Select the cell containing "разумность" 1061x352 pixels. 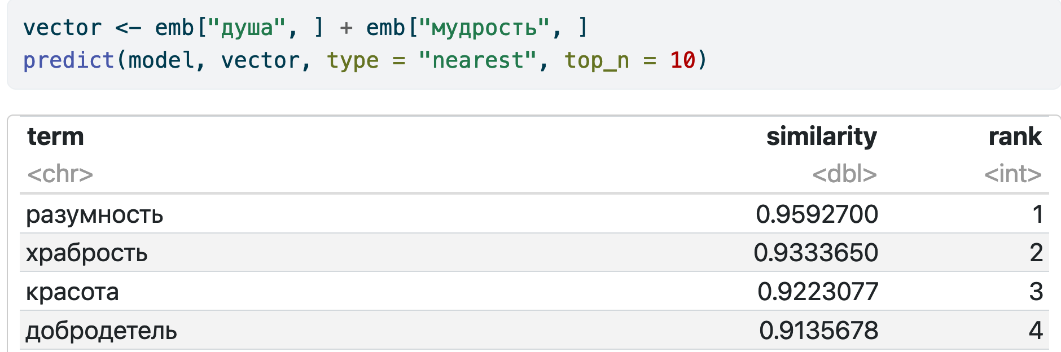94,214
